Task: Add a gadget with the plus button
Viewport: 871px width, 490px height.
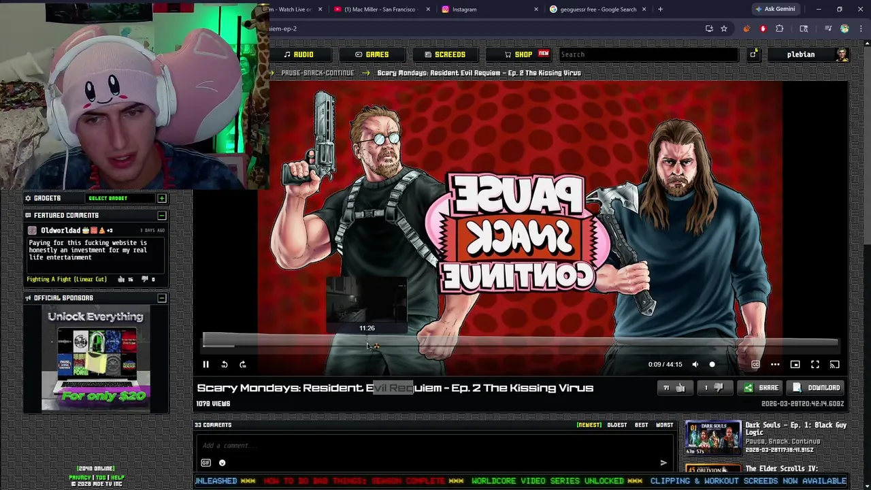Action: coord(162,198)
